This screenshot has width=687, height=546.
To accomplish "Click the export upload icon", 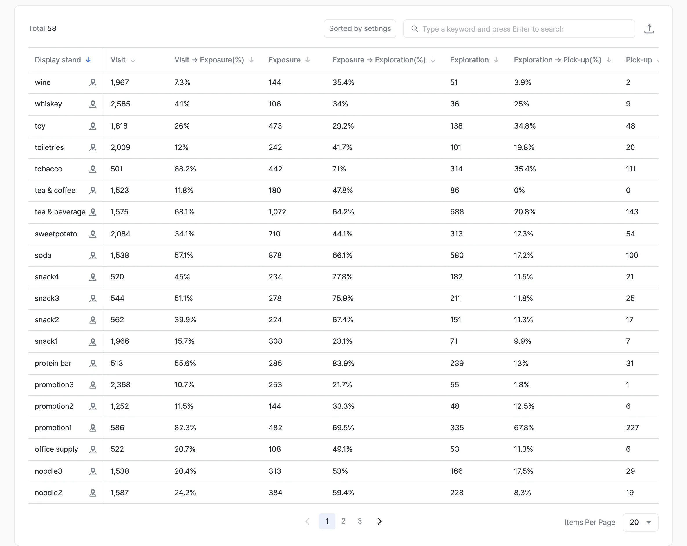I will [x=649, y=29].
